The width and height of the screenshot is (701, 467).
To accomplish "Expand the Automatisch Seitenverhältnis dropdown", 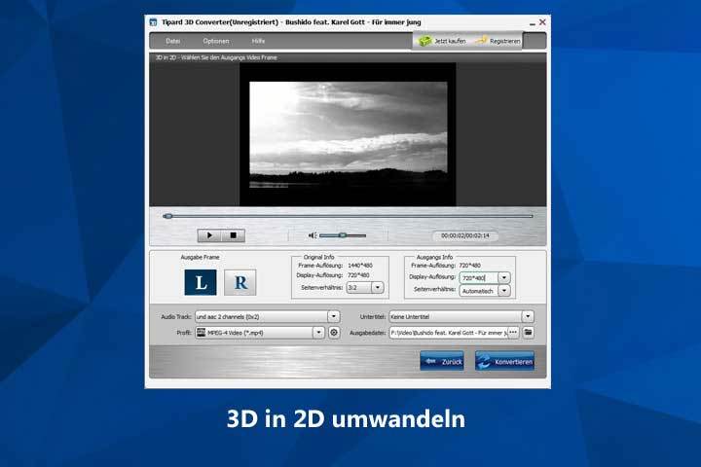I will [x=503, y=290].
